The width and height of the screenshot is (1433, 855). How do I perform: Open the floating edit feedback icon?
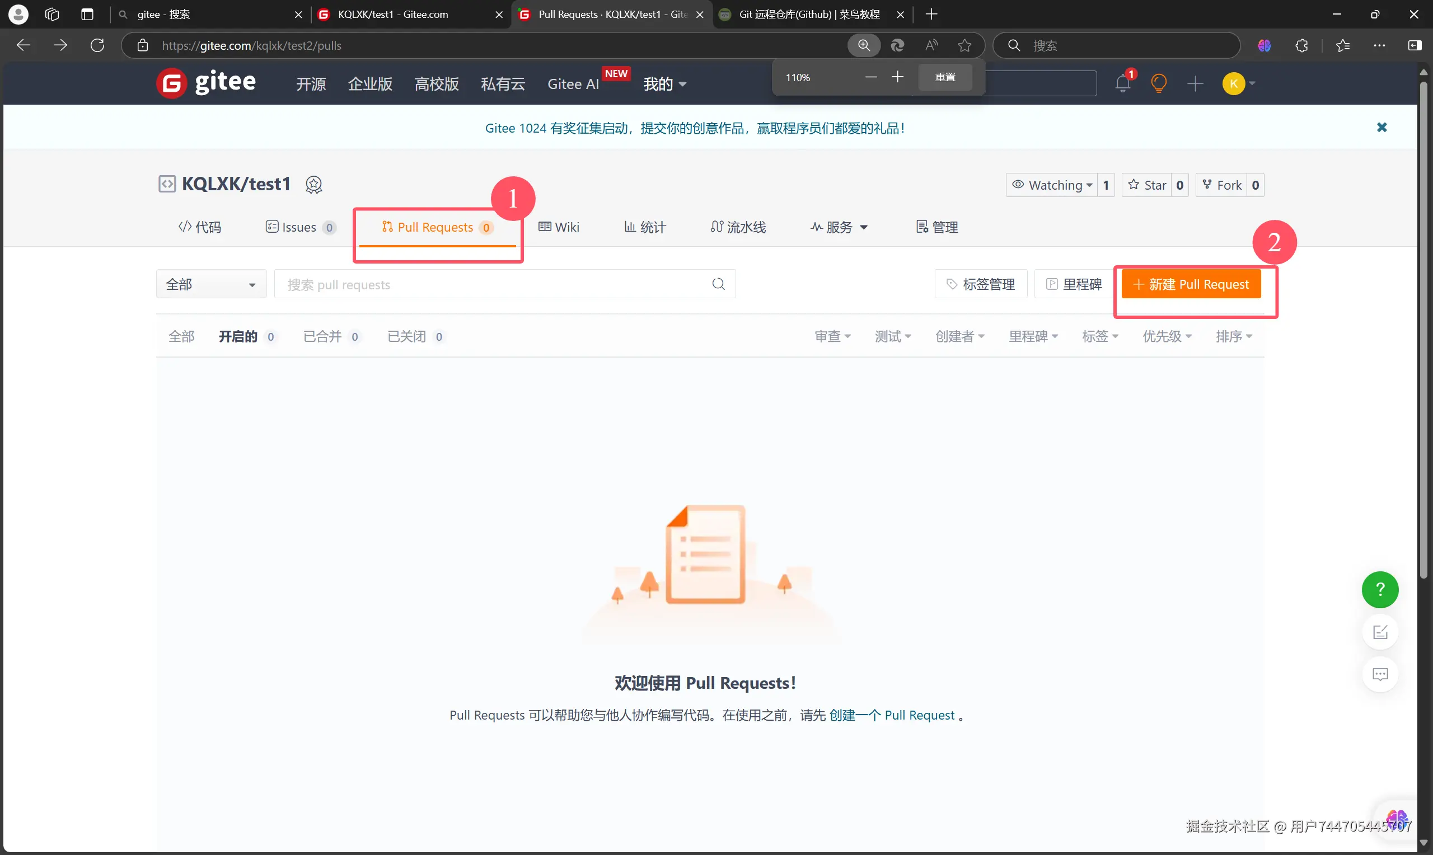1379,632
